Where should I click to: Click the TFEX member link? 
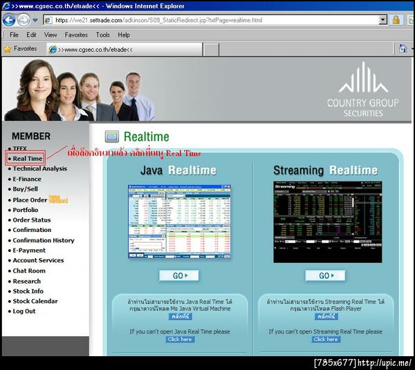point(19,148)
